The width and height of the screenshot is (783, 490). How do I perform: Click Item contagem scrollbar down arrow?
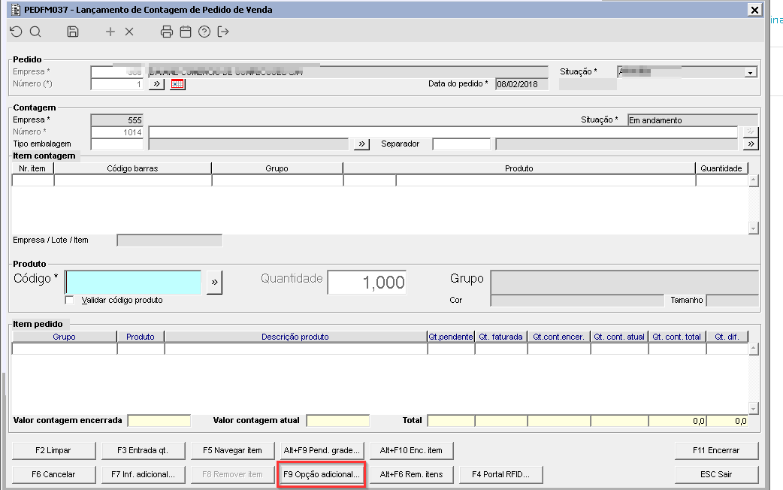[x=754, y=228]
